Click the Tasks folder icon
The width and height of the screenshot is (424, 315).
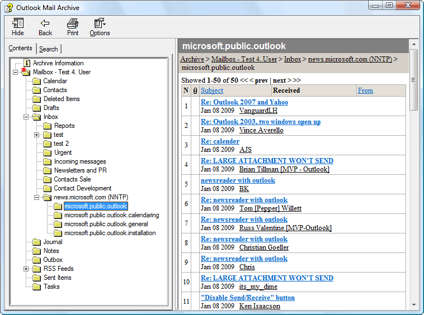point(36,287)
